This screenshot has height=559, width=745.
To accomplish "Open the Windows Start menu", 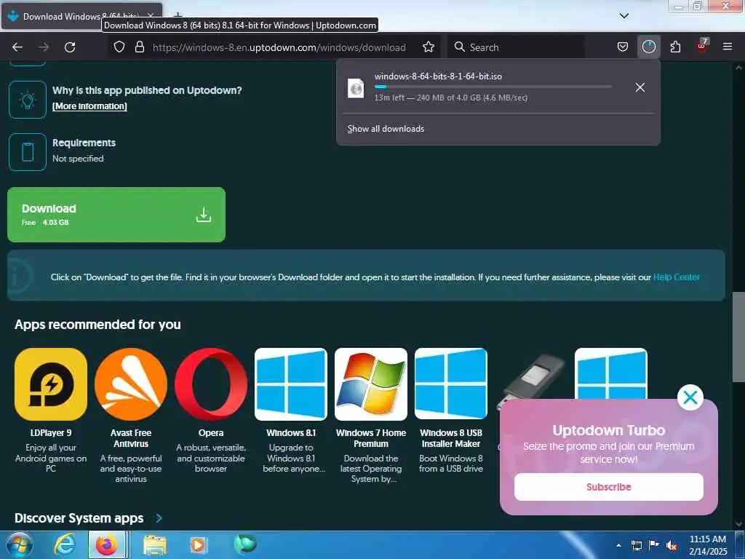I will [19, 544].
